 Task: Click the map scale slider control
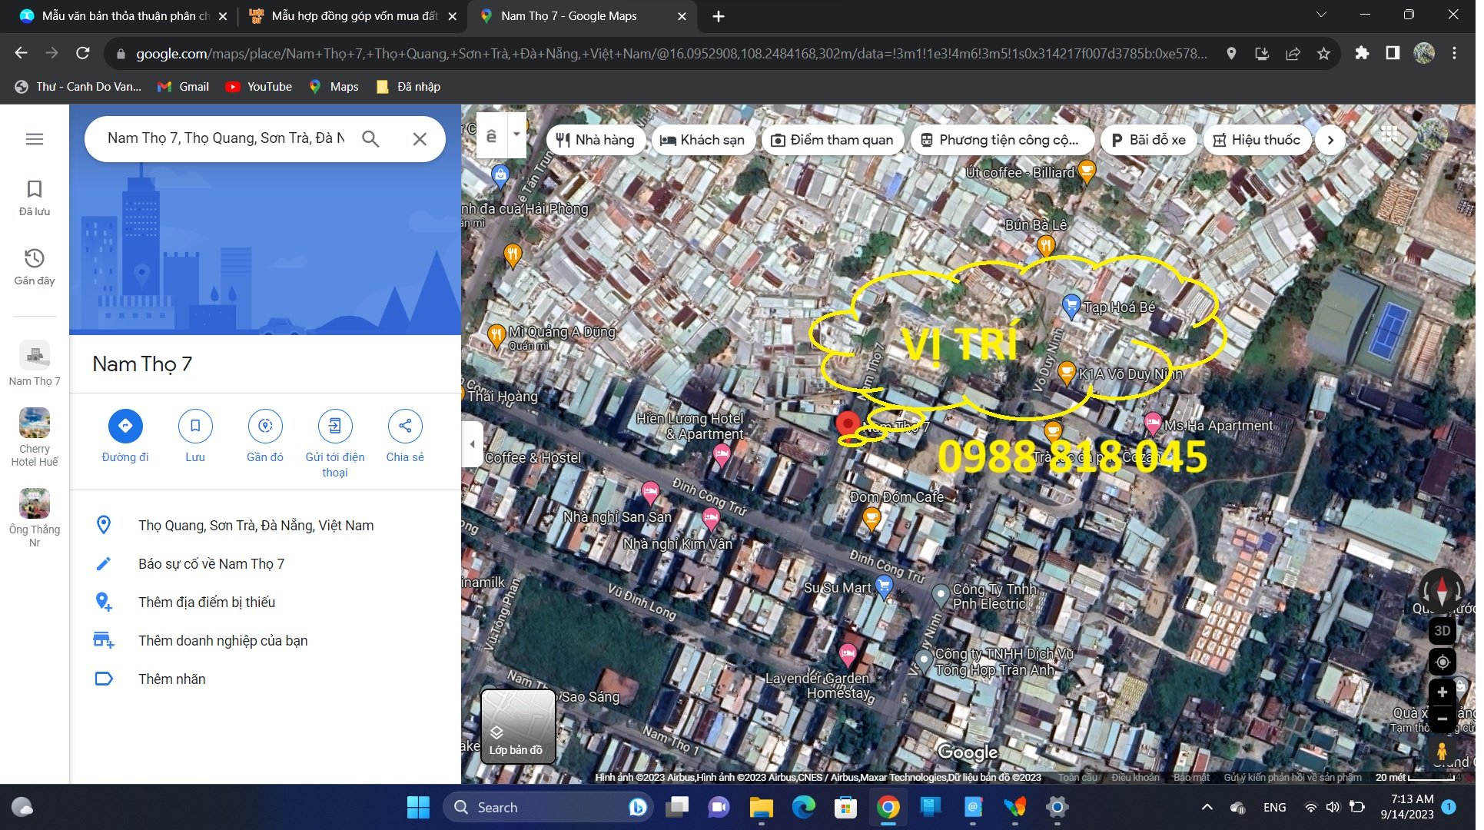coord(1443,708)
